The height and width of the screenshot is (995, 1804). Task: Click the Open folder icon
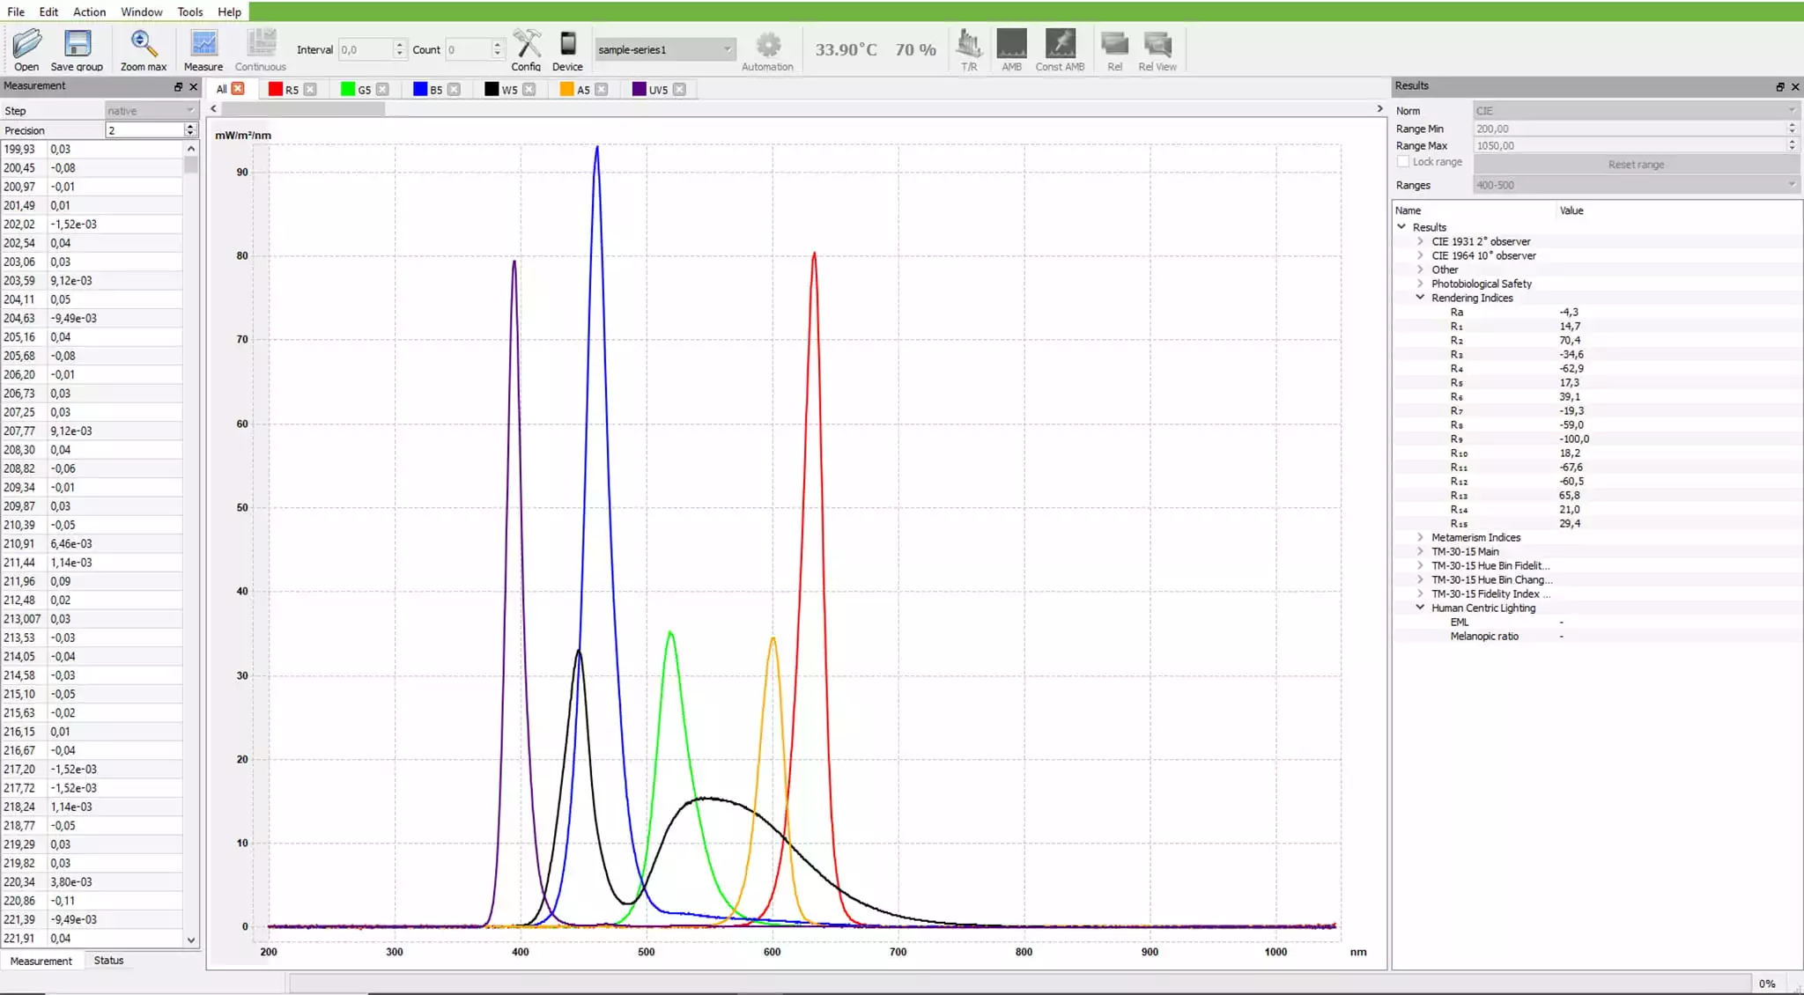26,44
